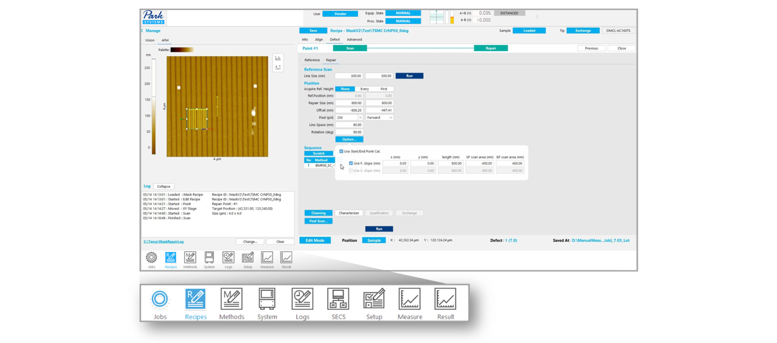Click the histogram icon beside the AFM image
This screenshot has width=777, height=343.
pyautogui.click(x=278, y=58)
